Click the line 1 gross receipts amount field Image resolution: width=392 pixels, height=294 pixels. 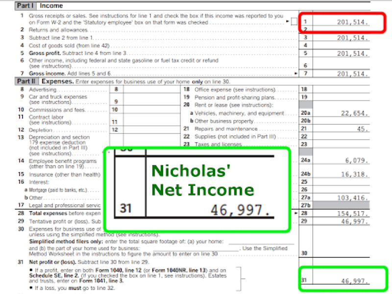pos(347,22)
